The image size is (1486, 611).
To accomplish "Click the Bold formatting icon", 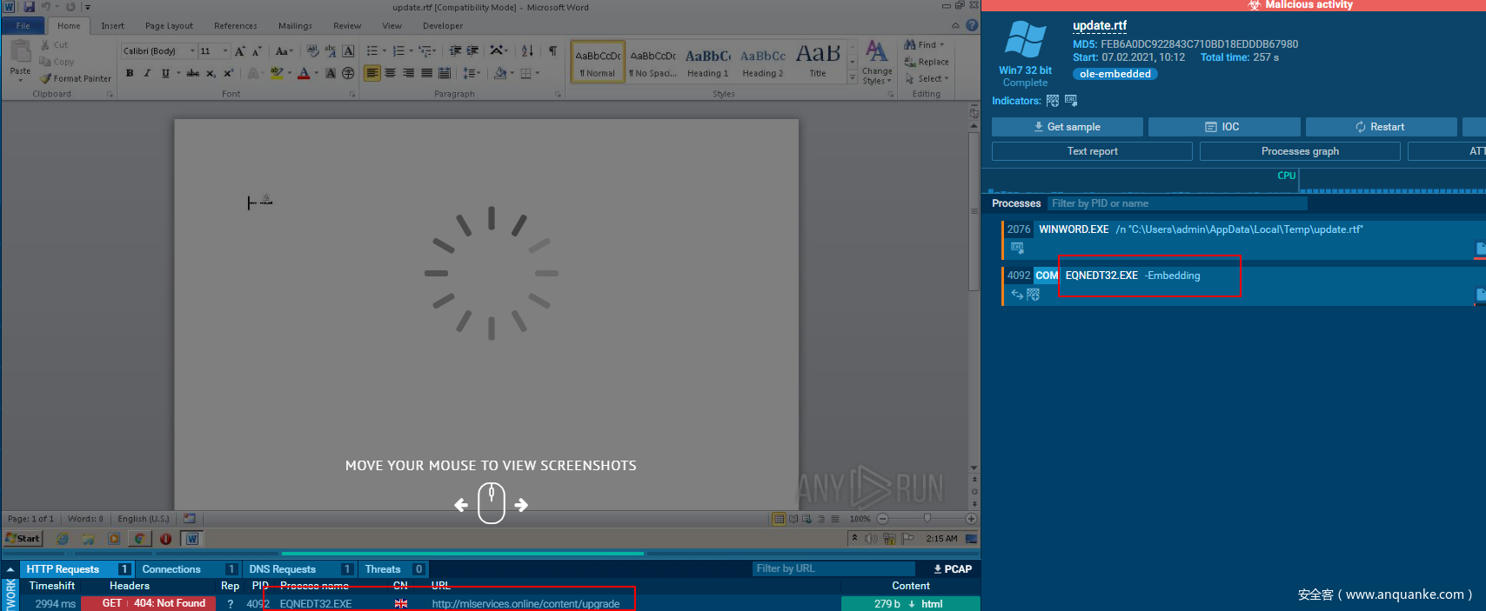I will point(130,74).
